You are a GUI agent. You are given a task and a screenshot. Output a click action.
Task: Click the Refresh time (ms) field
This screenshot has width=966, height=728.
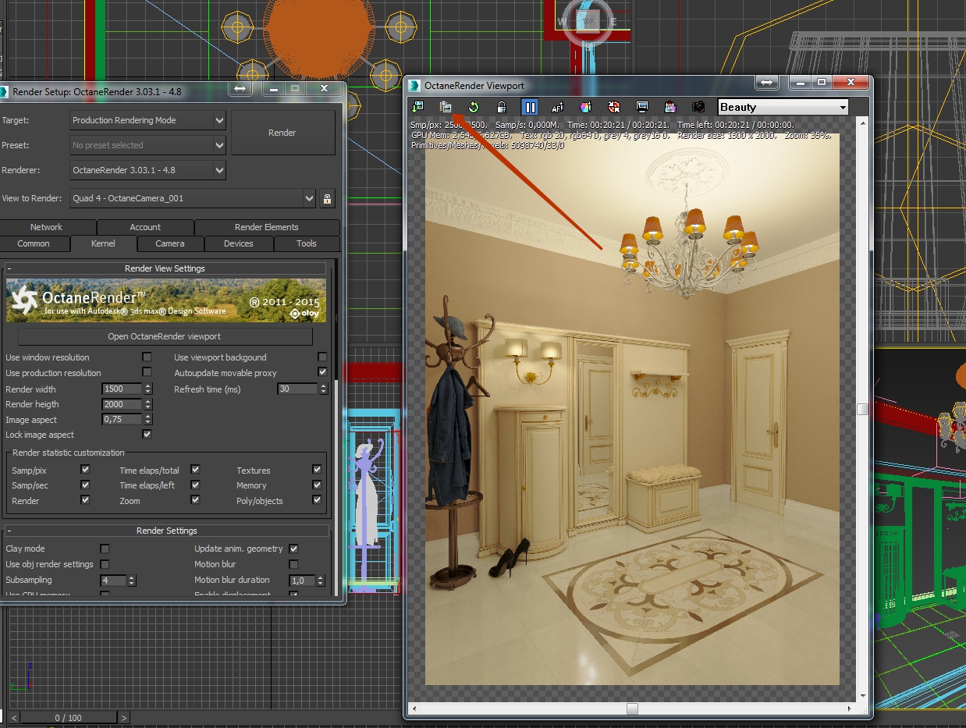[x=297, y=389]
